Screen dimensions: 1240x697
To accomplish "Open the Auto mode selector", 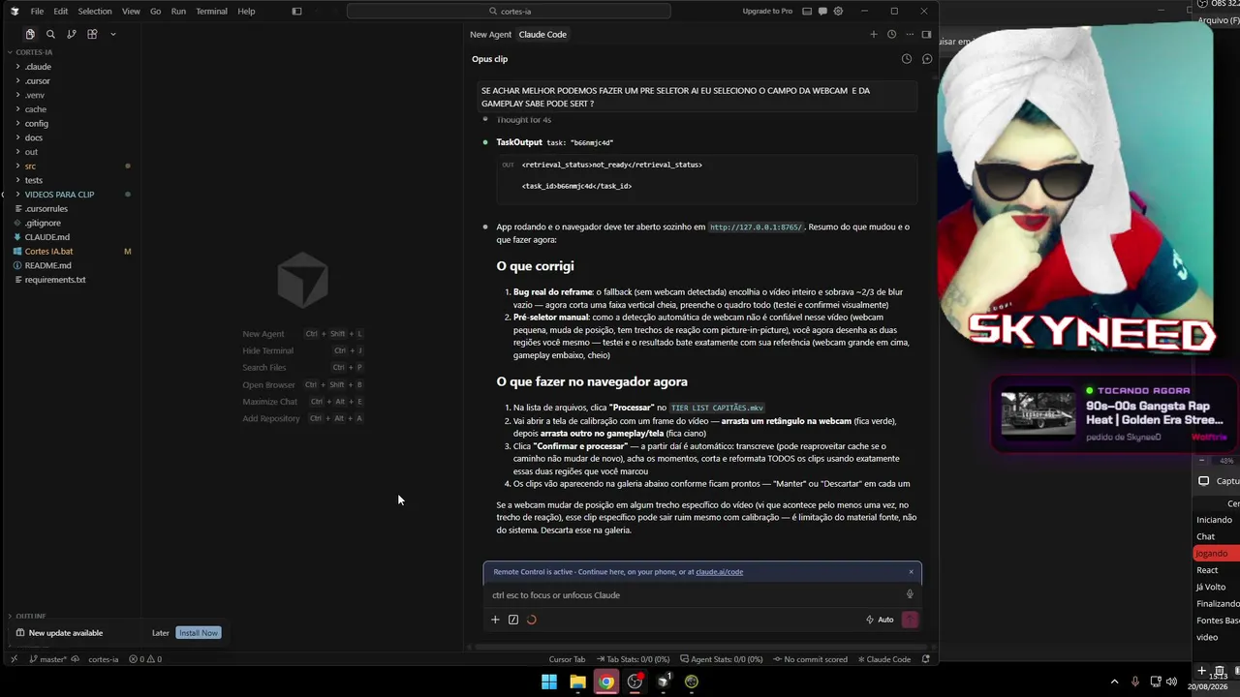I will coord(880,620).
